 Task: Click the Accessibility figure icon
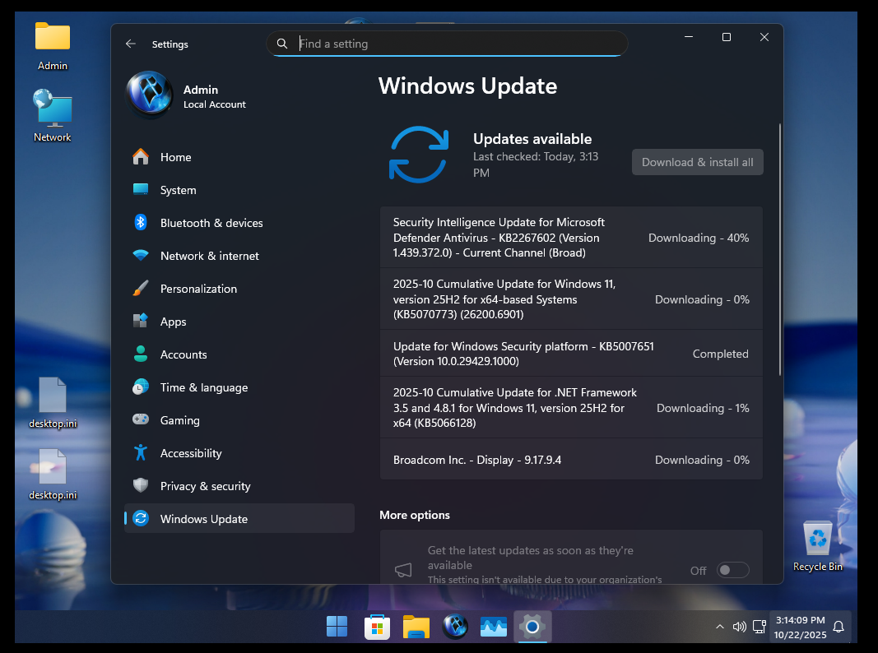(x=141, y=452)
